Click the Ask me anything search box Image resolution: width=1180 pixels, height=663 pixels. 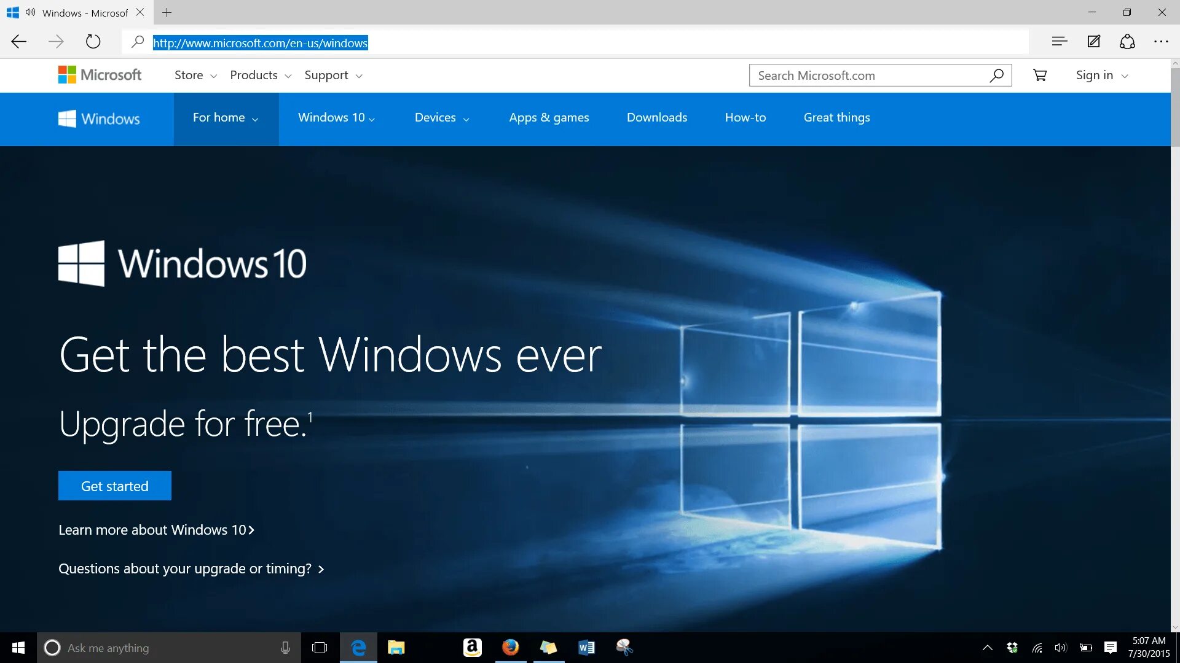click(169, 648)
